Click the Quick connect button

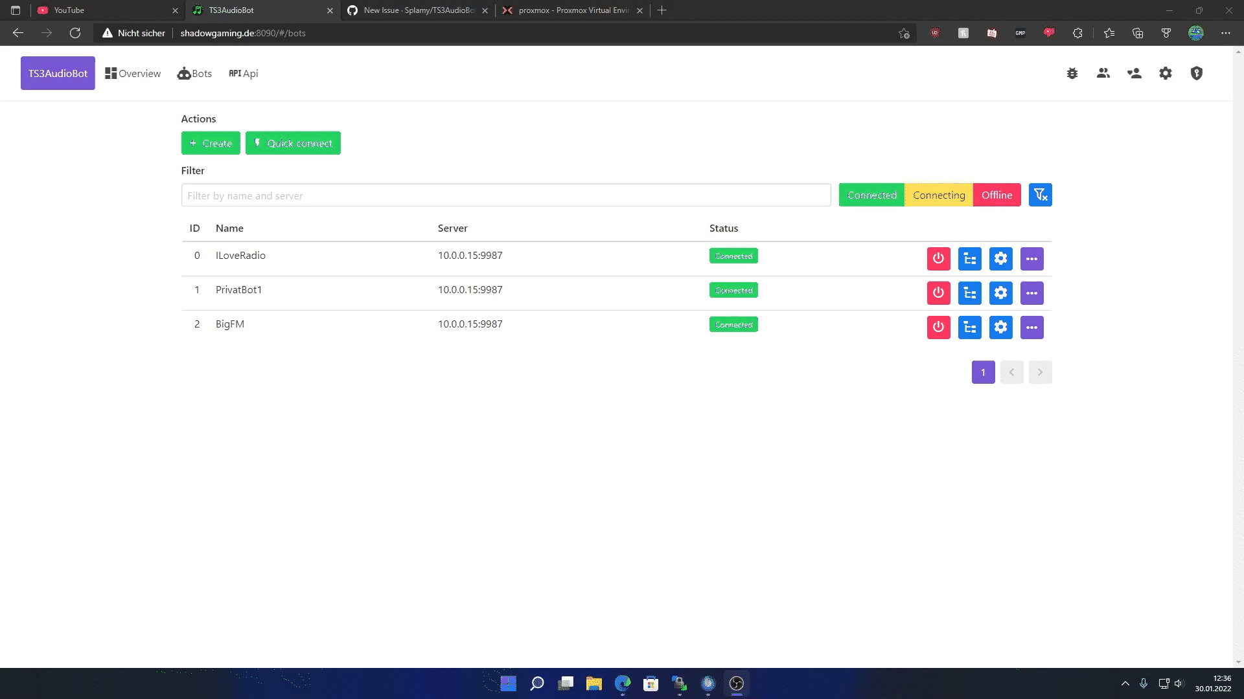point(293,143)
